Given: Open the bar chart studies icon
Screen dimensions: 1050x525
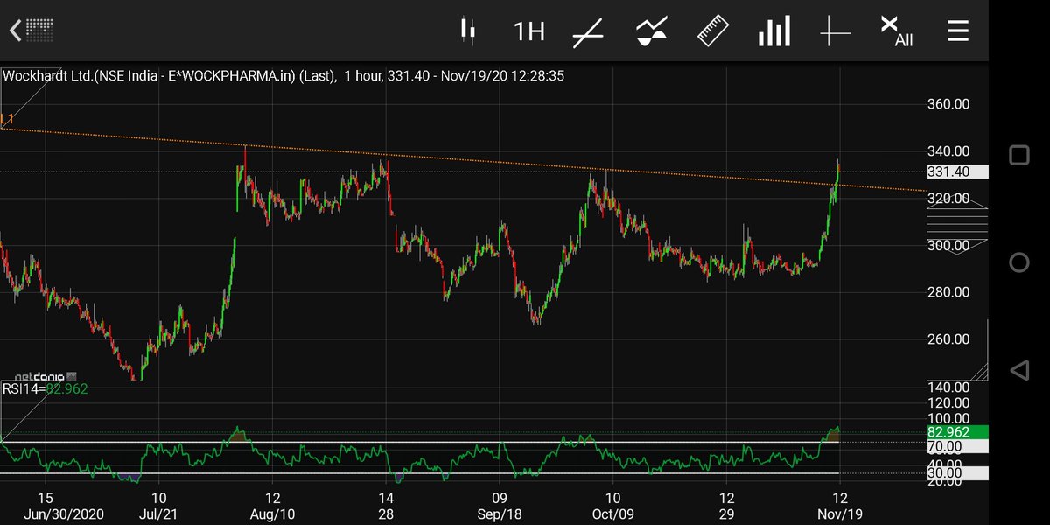Looking at the screenshot, I should click(x=774, y=31).
